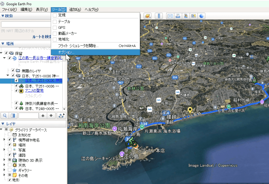Open the アニメの聖地 placemark link

tap(34, 91)
